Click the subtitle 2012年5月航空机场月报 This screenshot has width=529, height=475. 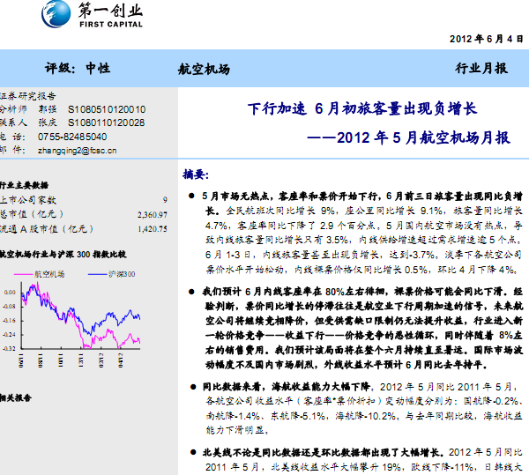[x=413, y=138]
